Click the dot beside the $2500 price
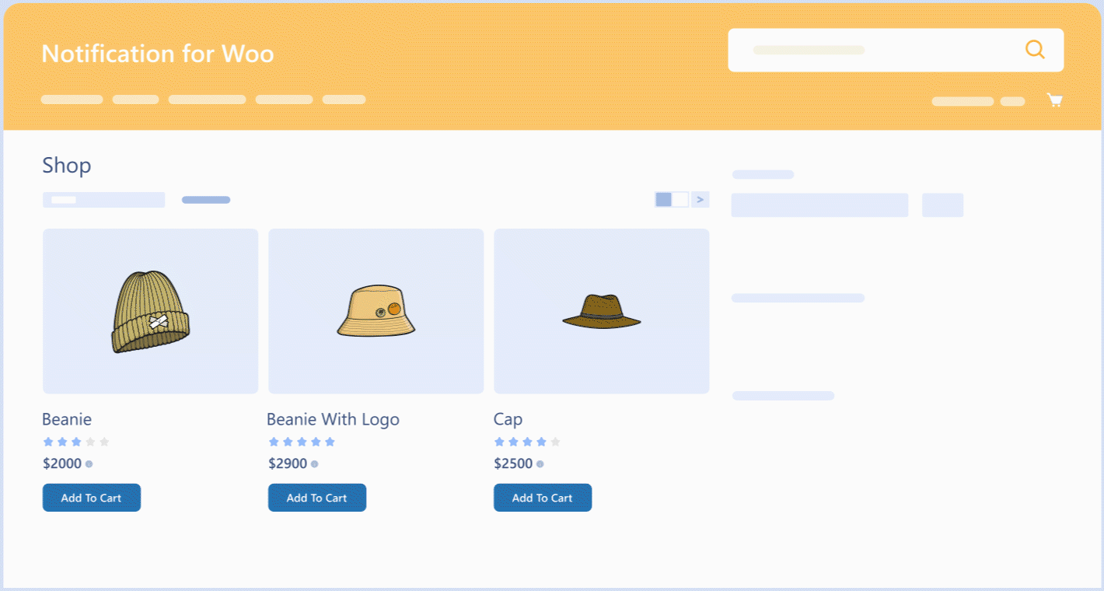 point(540,464)
